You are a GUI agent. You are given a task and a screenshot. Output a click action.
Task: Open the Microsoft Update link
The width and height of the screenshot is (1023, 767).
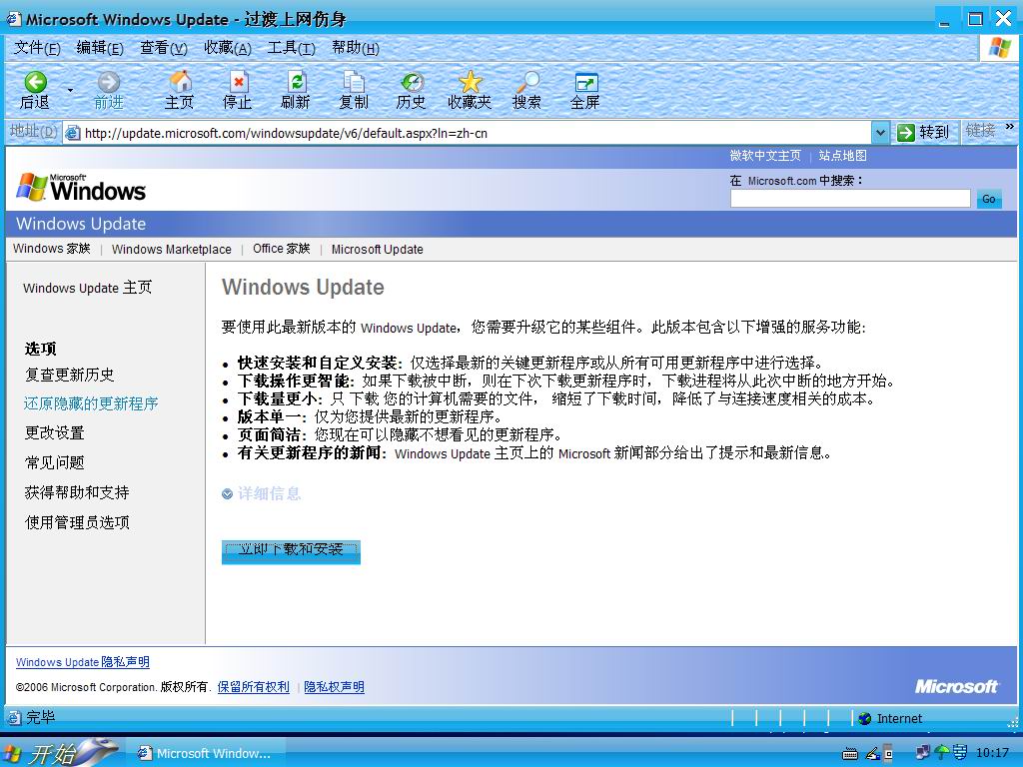(x=377, y=249)
